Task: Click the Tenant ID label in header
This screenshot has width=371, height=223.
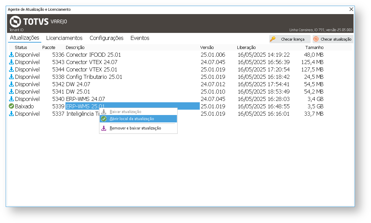Action: (x=16, y=30)
